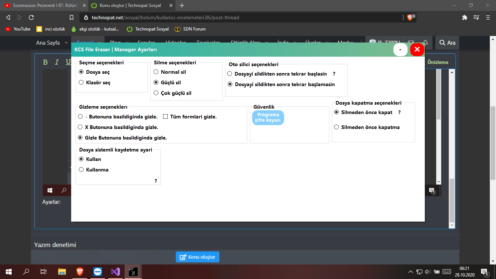
Task: Open the media playlist control icon
Action: 476,17
